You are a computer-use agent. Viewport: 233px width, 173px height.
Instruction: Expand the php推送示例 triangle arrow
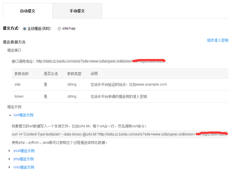[x=10, y=159]
